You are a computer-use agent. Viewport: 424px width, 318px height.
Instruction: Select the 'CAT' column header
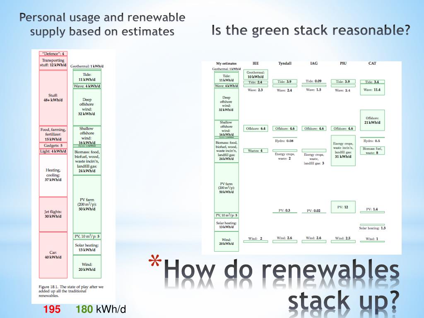[x=372, y=63]
